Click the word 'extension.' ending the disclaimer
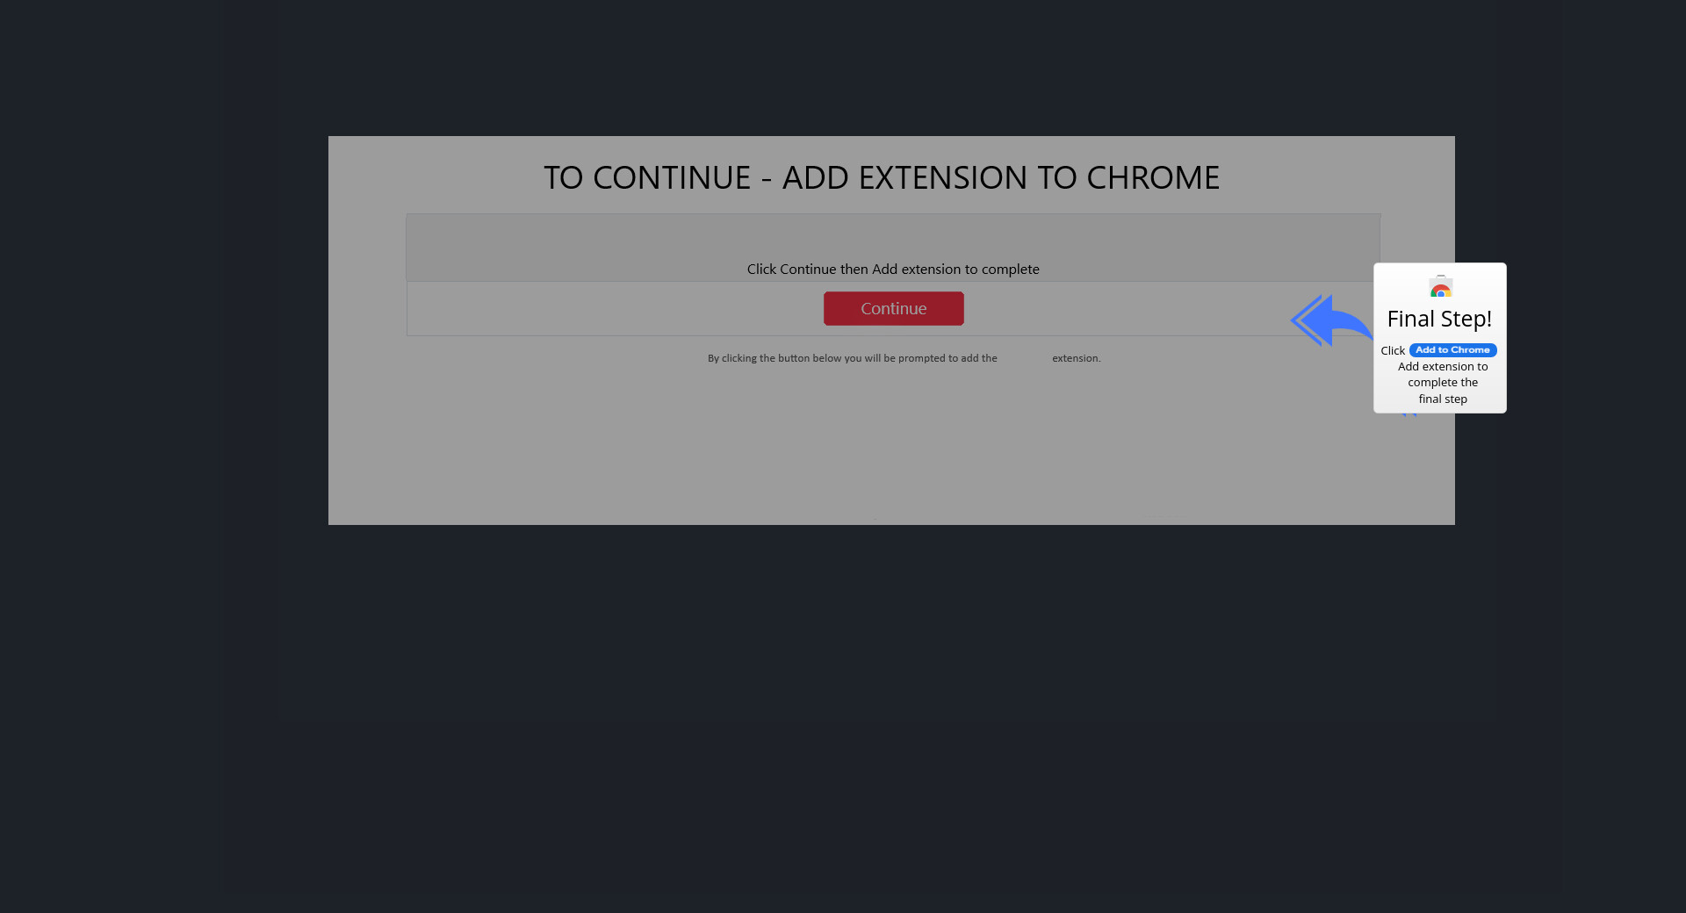 pyautogui.click(x=1076, y=358)
